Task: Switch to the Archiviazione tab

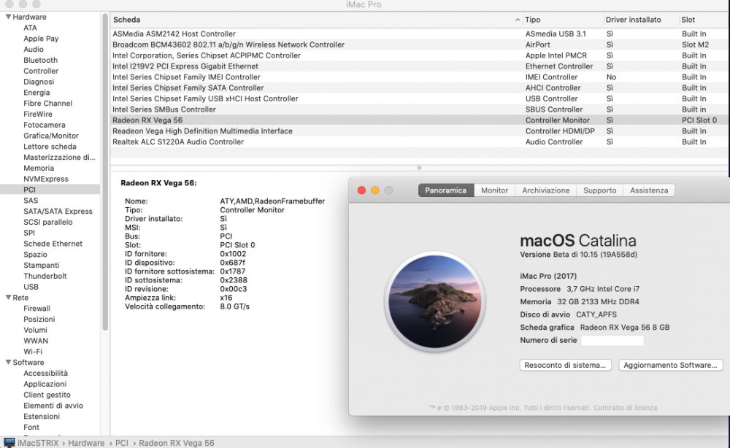Action: [545, 190]
